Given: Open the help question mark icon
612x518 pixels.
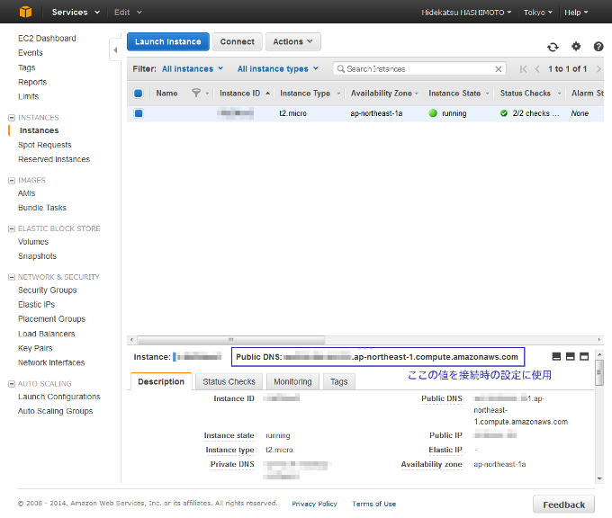Looking at the screenshot, I should coord(598,47).
